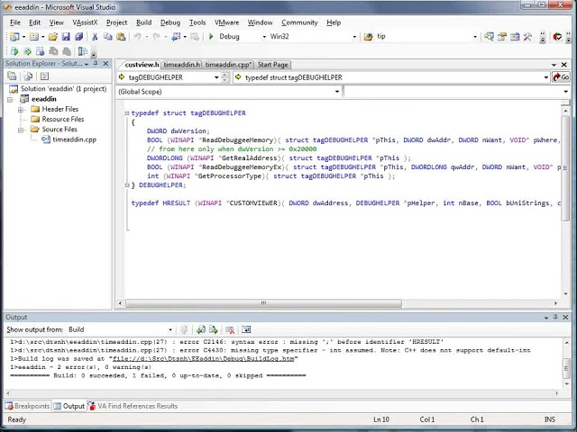Toggle auto-hide pin on Solution Explorer

coord(96,63)
